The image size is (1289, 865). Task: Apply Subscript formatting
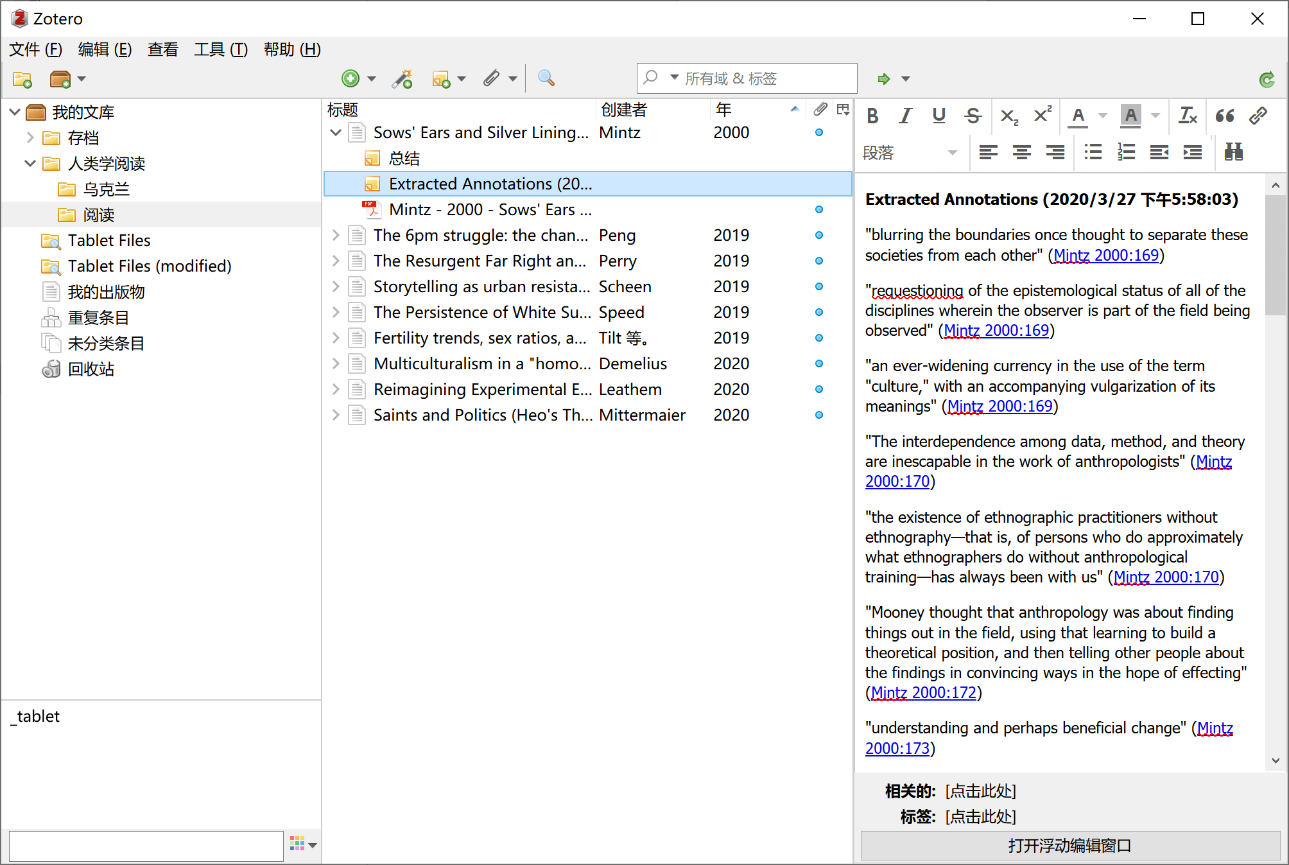(x=1009, y=116)
